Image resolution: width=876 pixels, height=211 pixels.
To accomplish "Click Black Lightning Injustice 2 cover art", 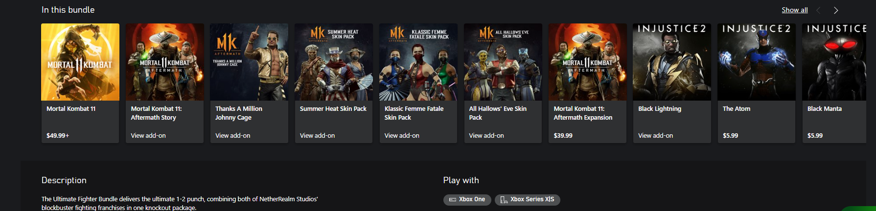I will click(x=672, y=62).
